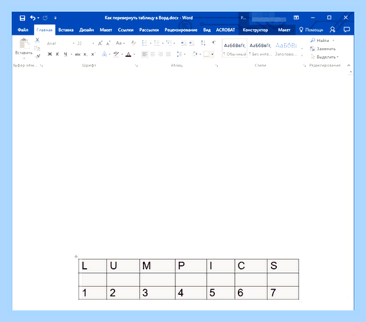Cut selection with the scissors icon
Viewport: 366px width, 322px height.
point(37,40)
